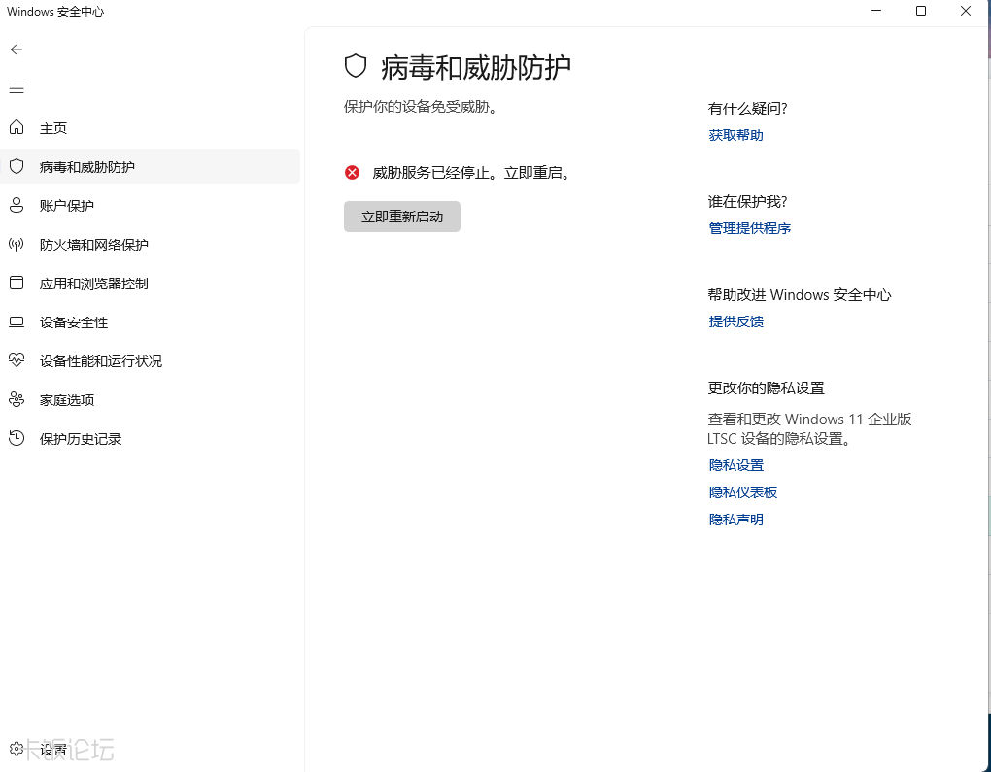Viewport: 991px width, 772px height.
Task: Click the gear settings icon
Action: point(17,750)
